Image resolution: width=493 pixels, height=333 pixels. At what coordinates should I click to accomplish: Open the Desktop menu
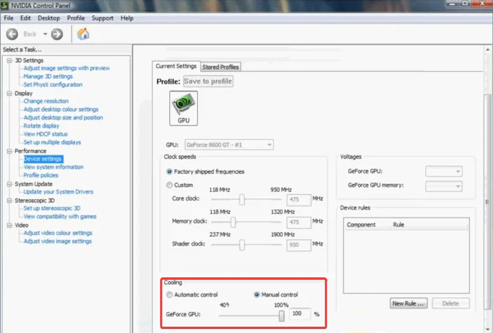coord(49,18)
